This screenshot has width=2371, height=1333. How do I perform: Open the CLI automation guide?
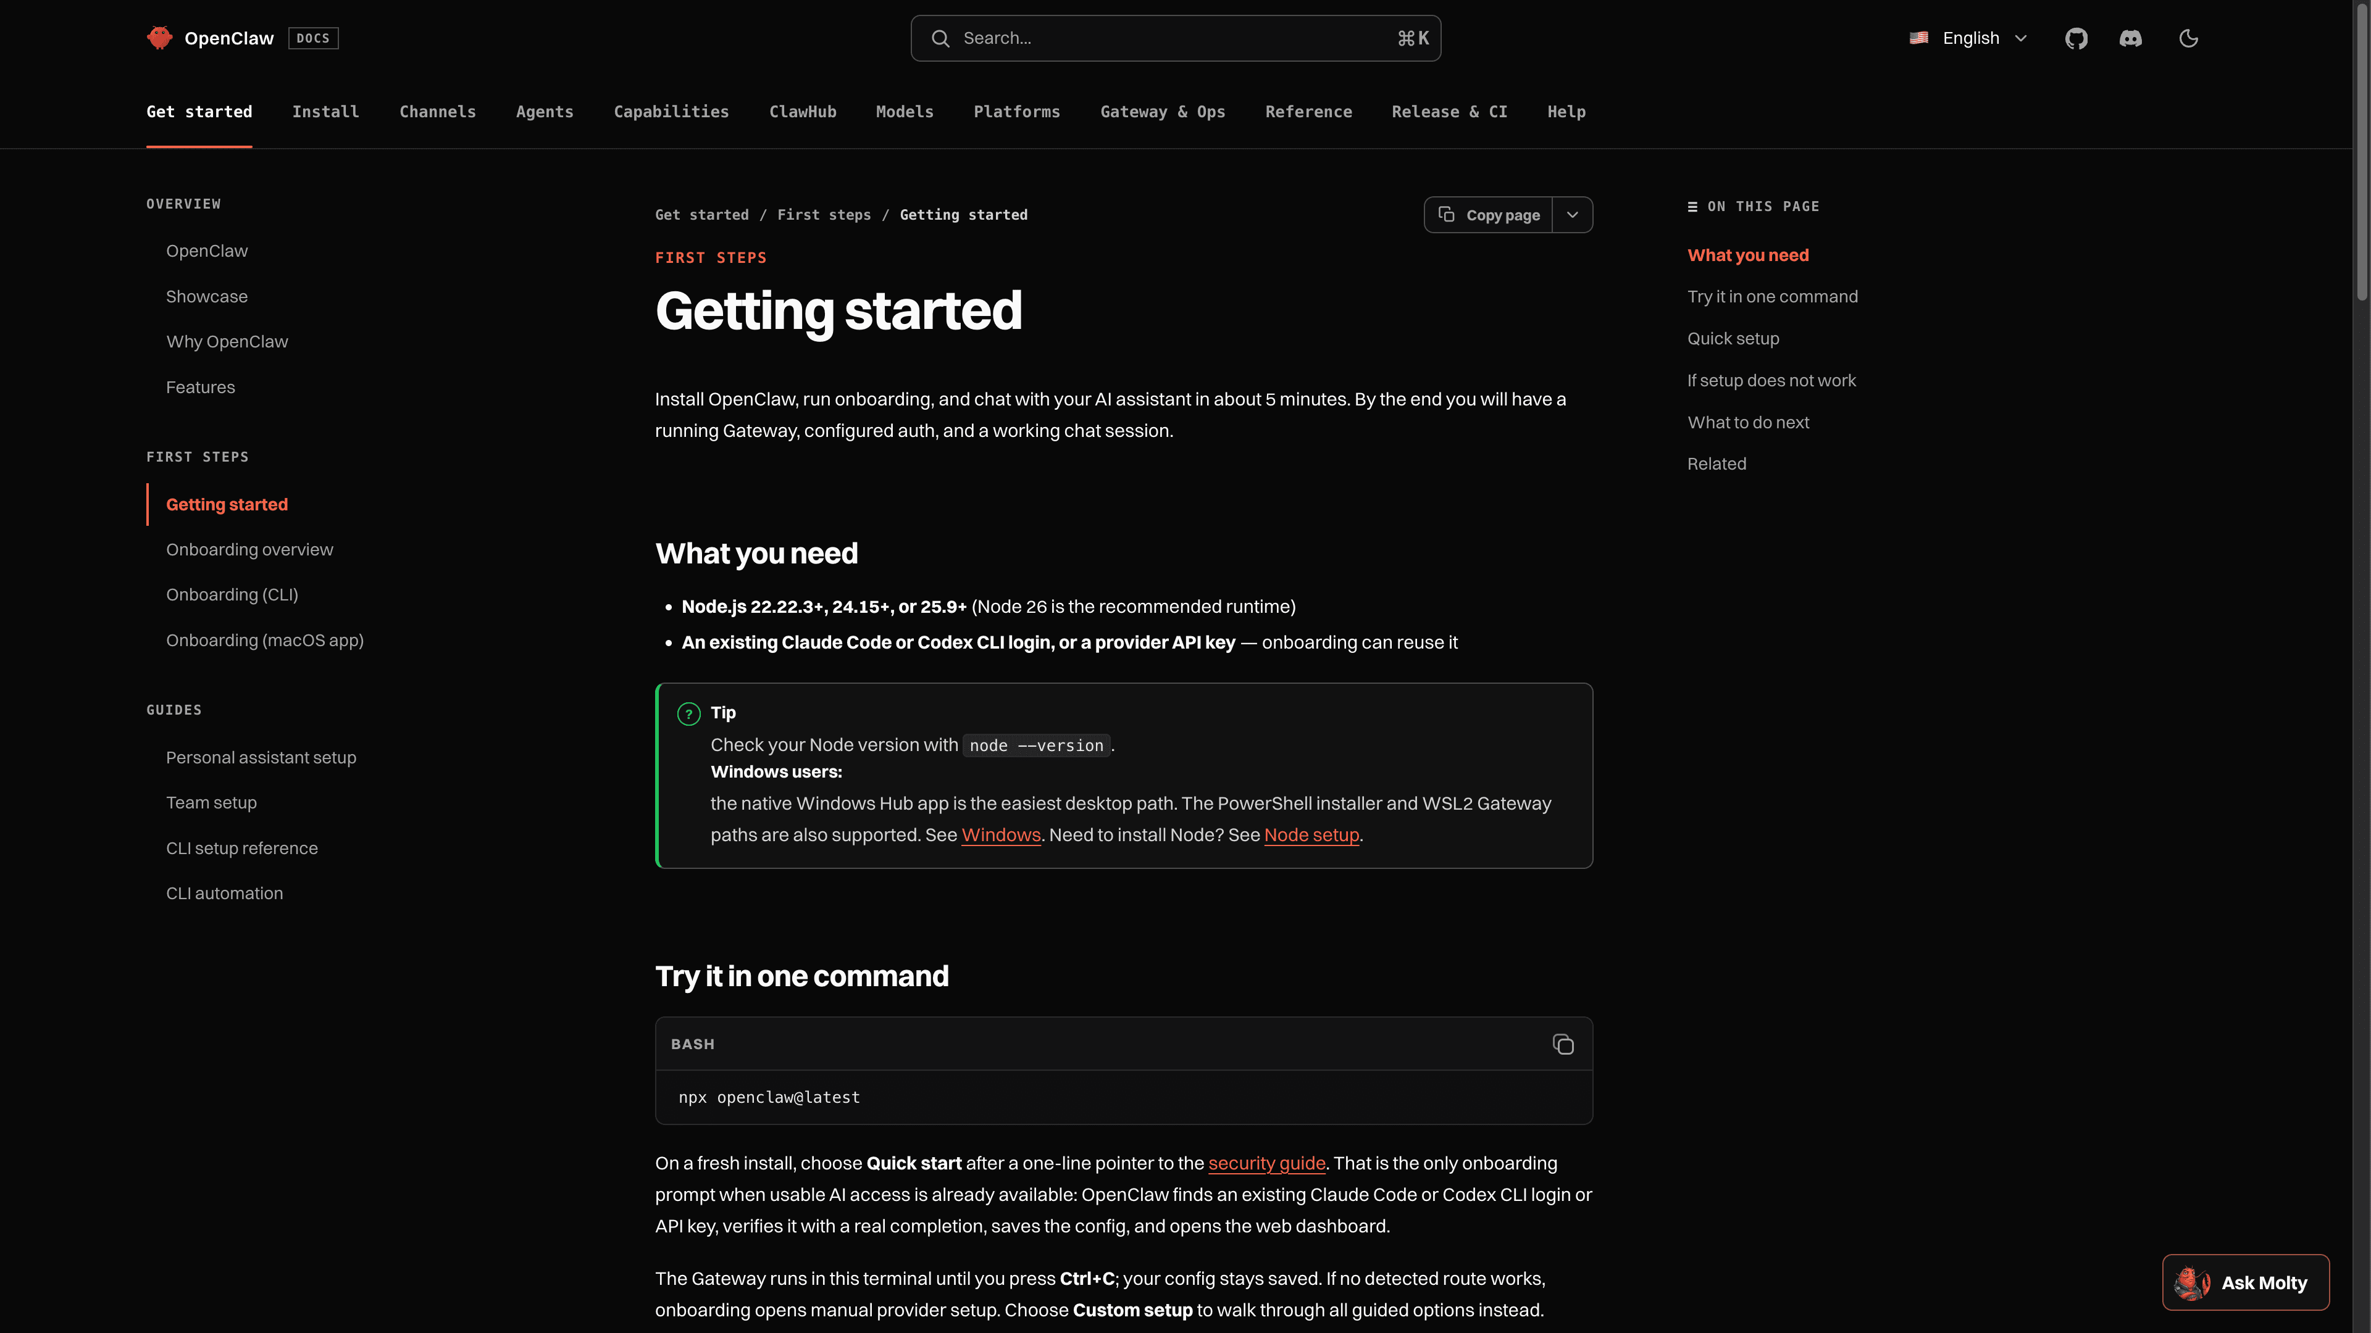pos(224,893)
